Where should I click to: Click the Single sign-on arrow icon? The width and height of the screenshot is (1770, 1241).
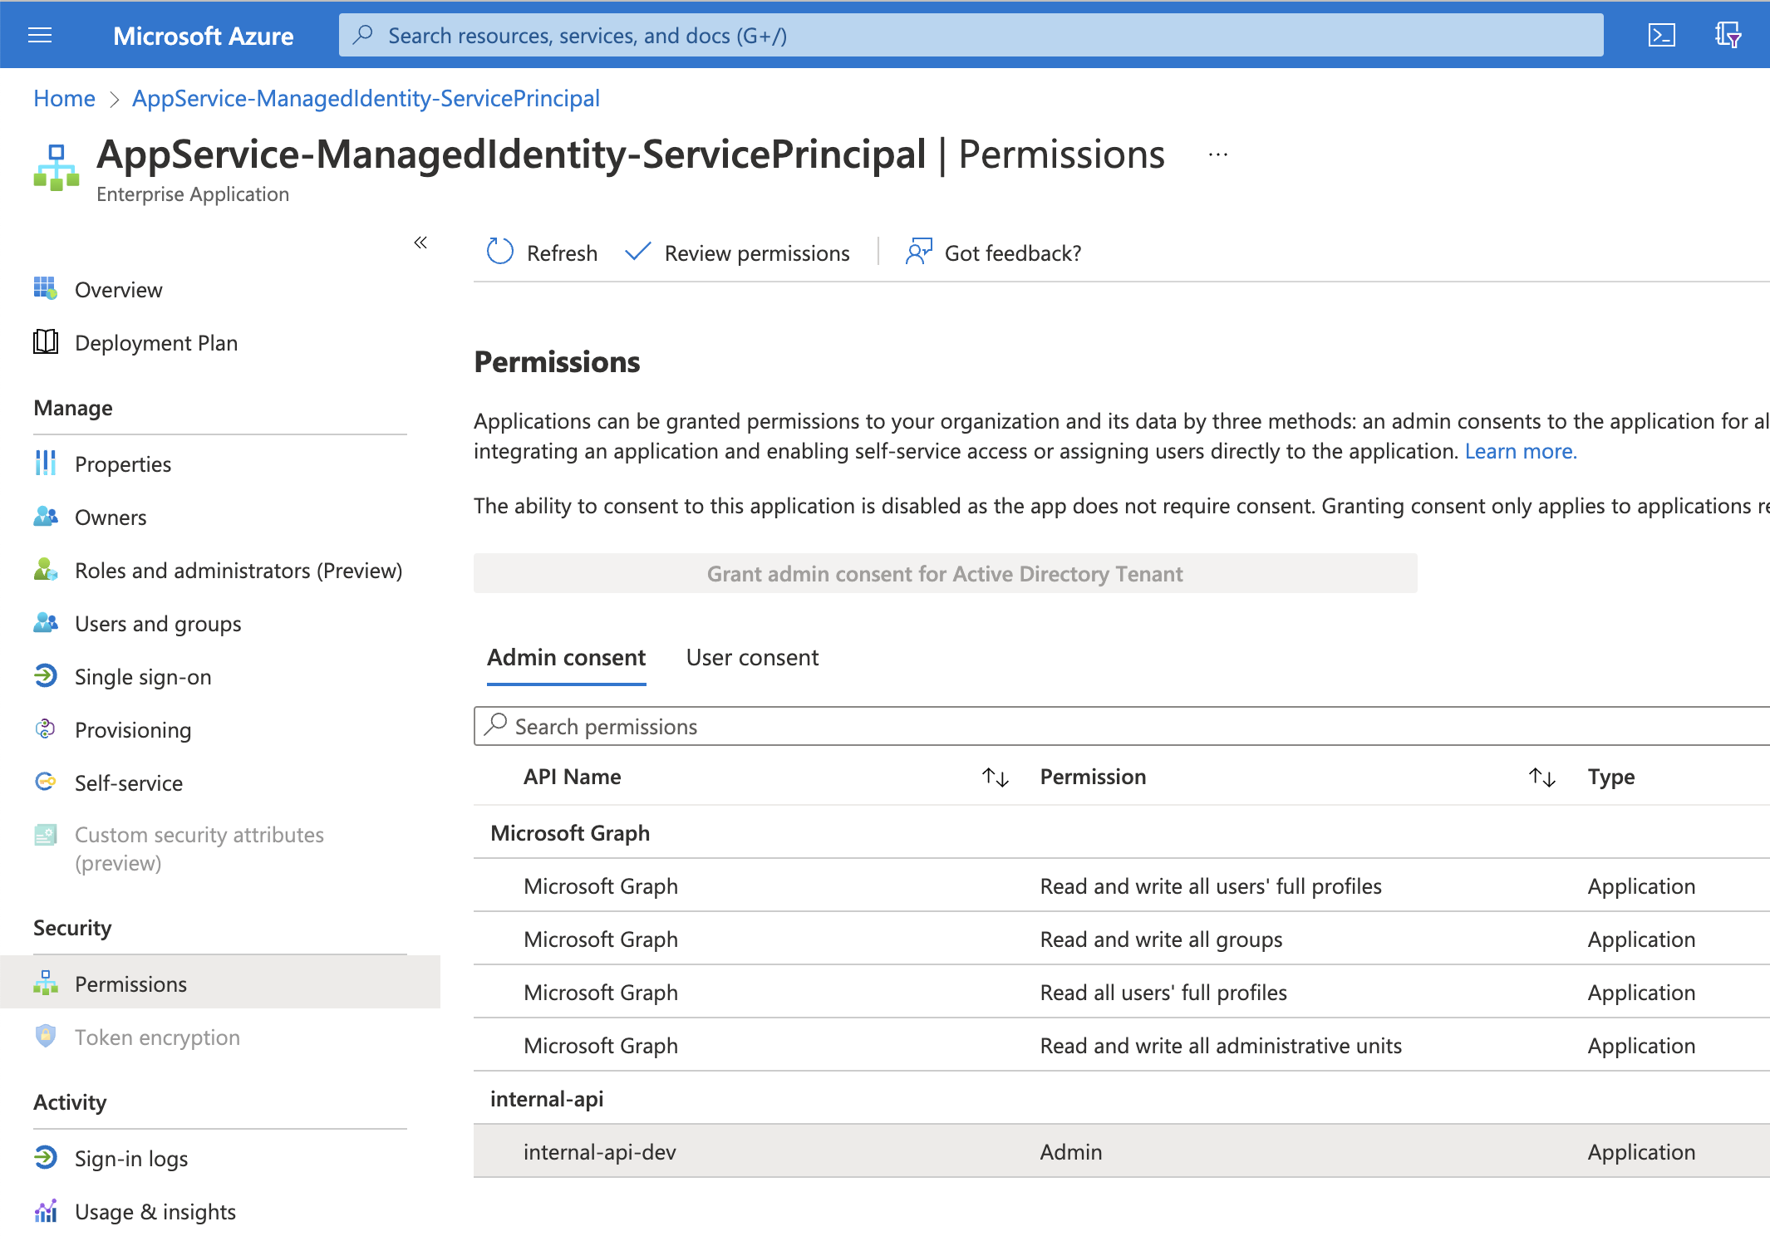pos(46,676)
